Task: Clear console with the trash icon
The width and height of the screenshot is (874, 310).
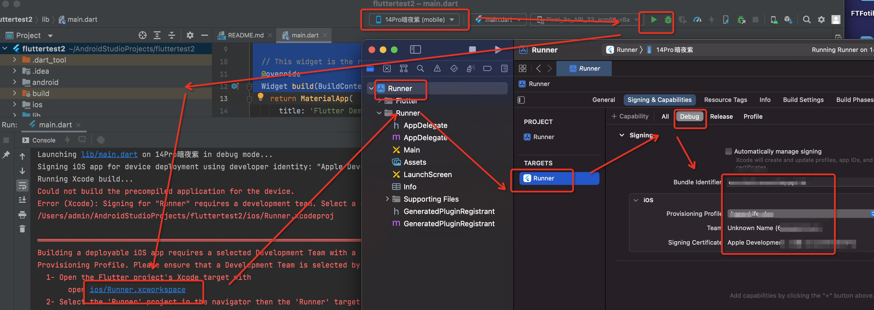Action: coord(22,229)
